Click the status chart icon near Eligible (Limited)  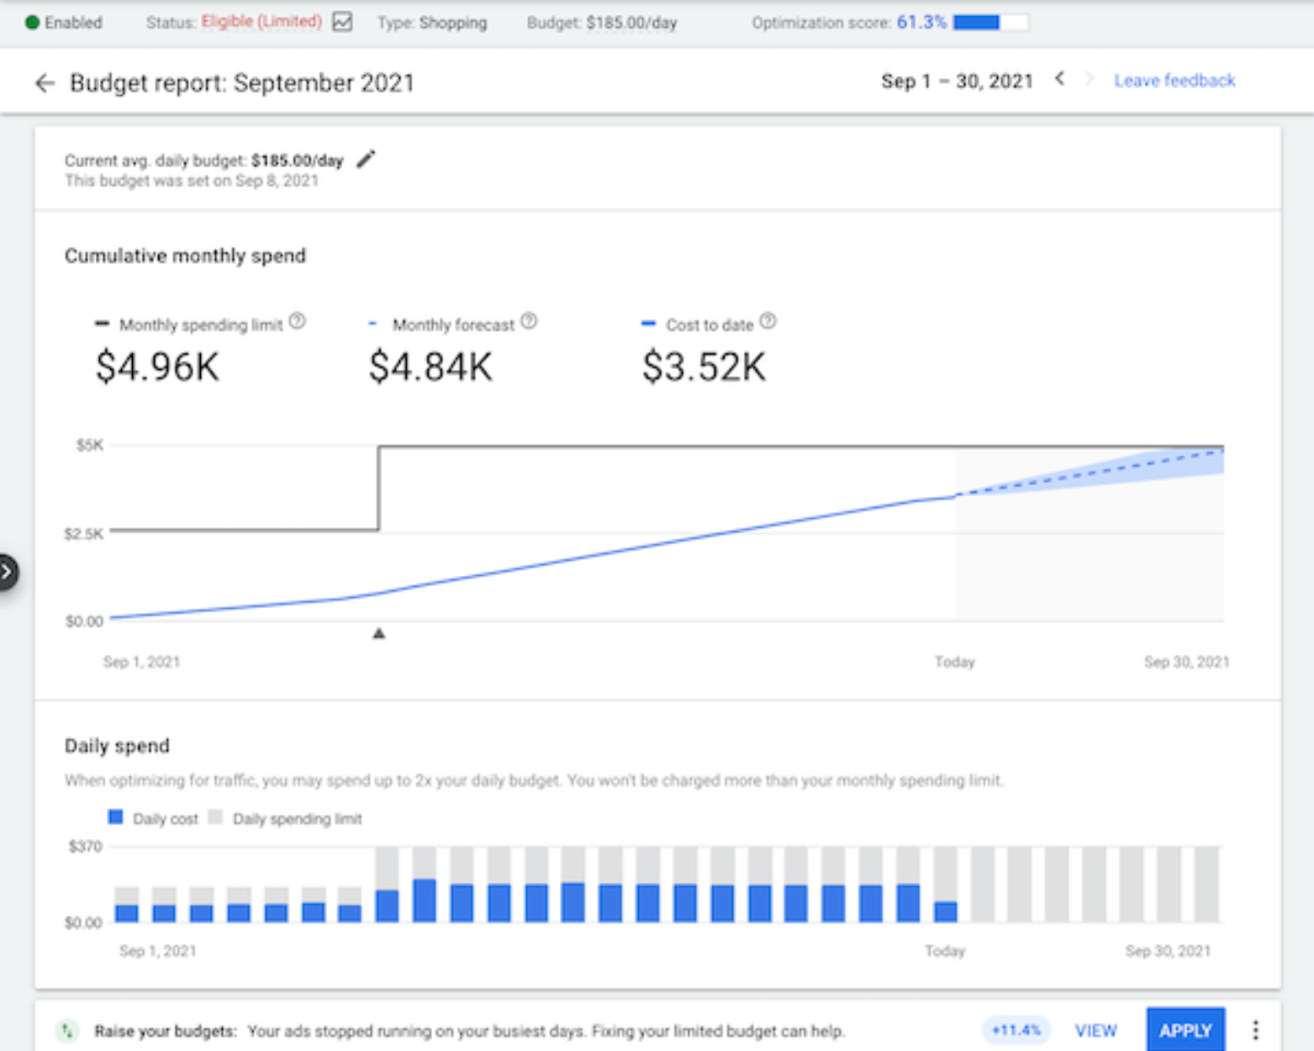(342, 22)
